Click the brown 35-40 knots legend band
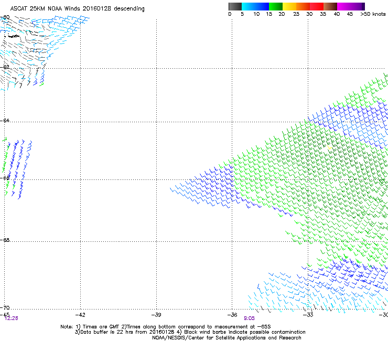Viewport: 388px width, 341px height. pos(330,6)
